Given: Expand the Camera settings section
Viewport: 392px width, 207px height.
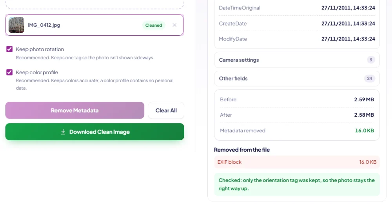Looking at the screenshot, I should tap(297, 60).
